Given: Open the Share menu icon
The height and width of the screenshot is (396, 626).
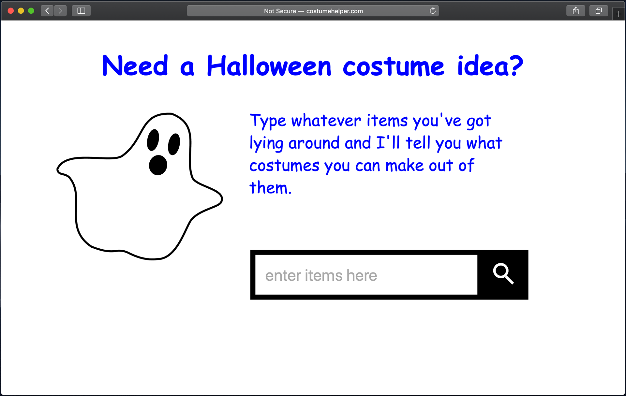Looking at the screenshot, I should click(576, 11).
